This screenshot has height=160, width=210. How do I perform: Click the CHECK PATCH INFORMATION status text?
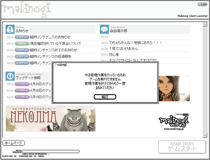pos(36,154)
